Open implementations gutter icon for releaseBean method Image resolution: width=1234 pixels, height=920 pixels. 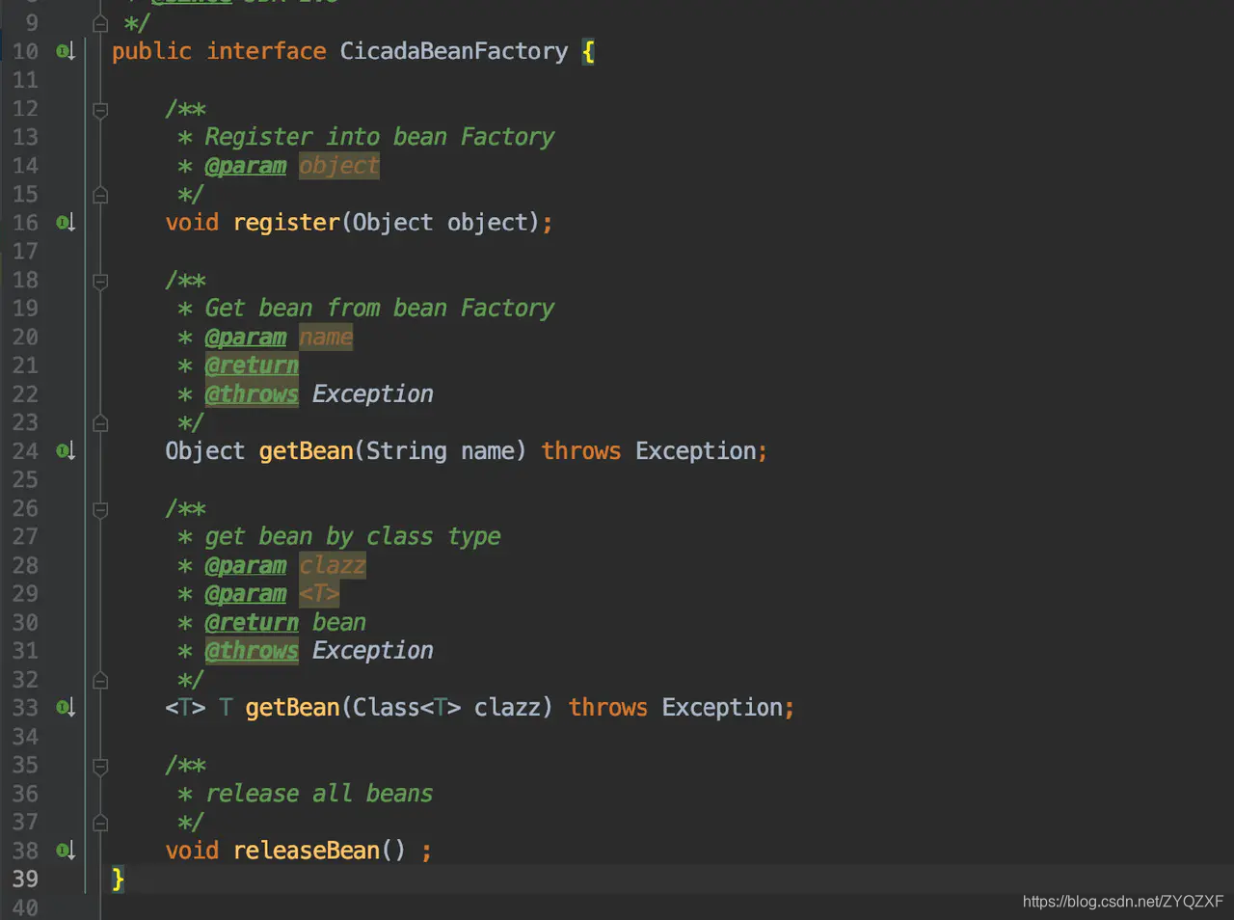[66, 851]
